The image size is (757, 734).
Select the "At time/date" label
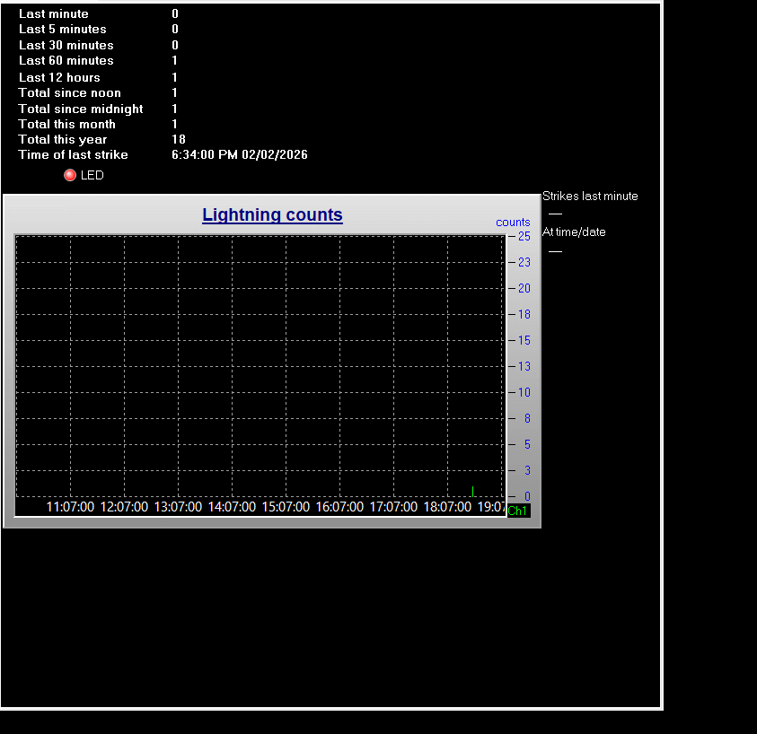point(574,232)
